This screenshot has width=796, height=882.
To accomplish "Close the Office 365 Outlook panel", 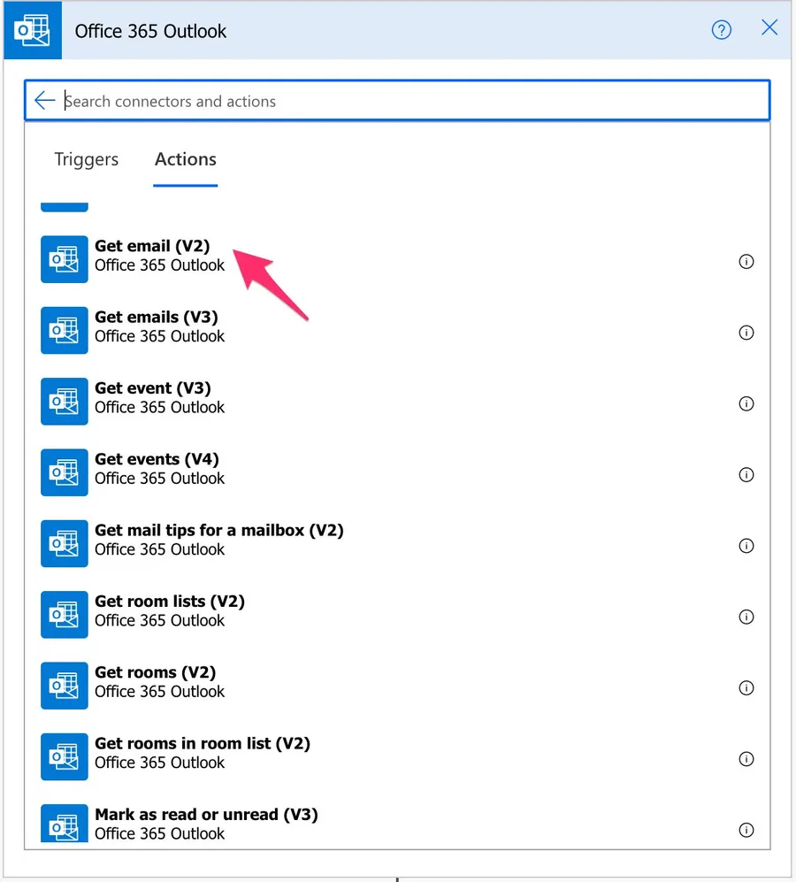I will [769, 28].
